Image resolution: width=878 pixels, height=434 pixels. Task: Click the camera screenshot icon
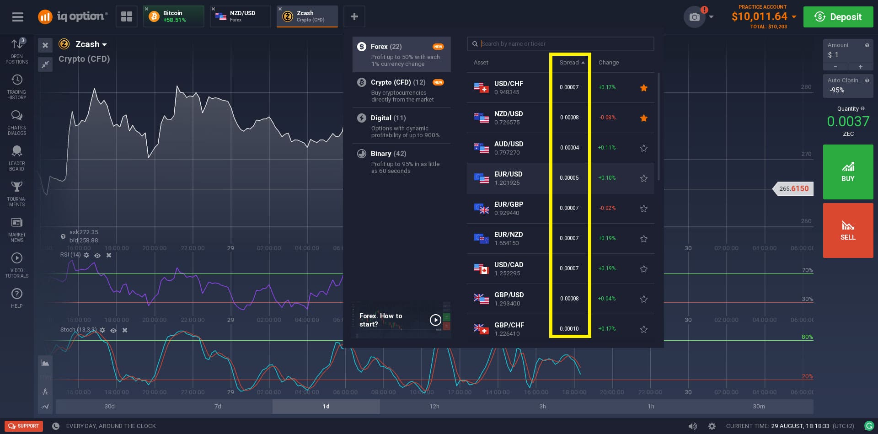click(x=695, y=17)
